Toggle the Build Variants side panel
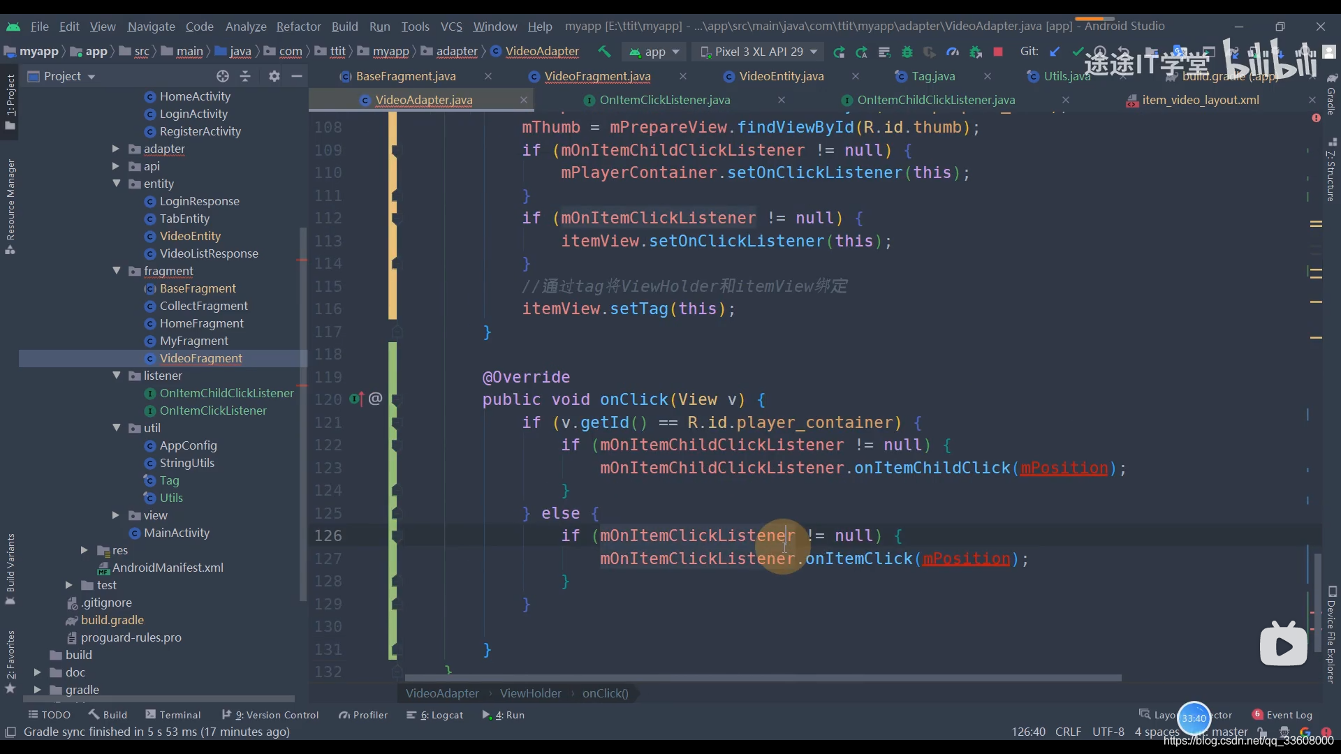Screen dimensions: 1341x754 click(10, 569)
